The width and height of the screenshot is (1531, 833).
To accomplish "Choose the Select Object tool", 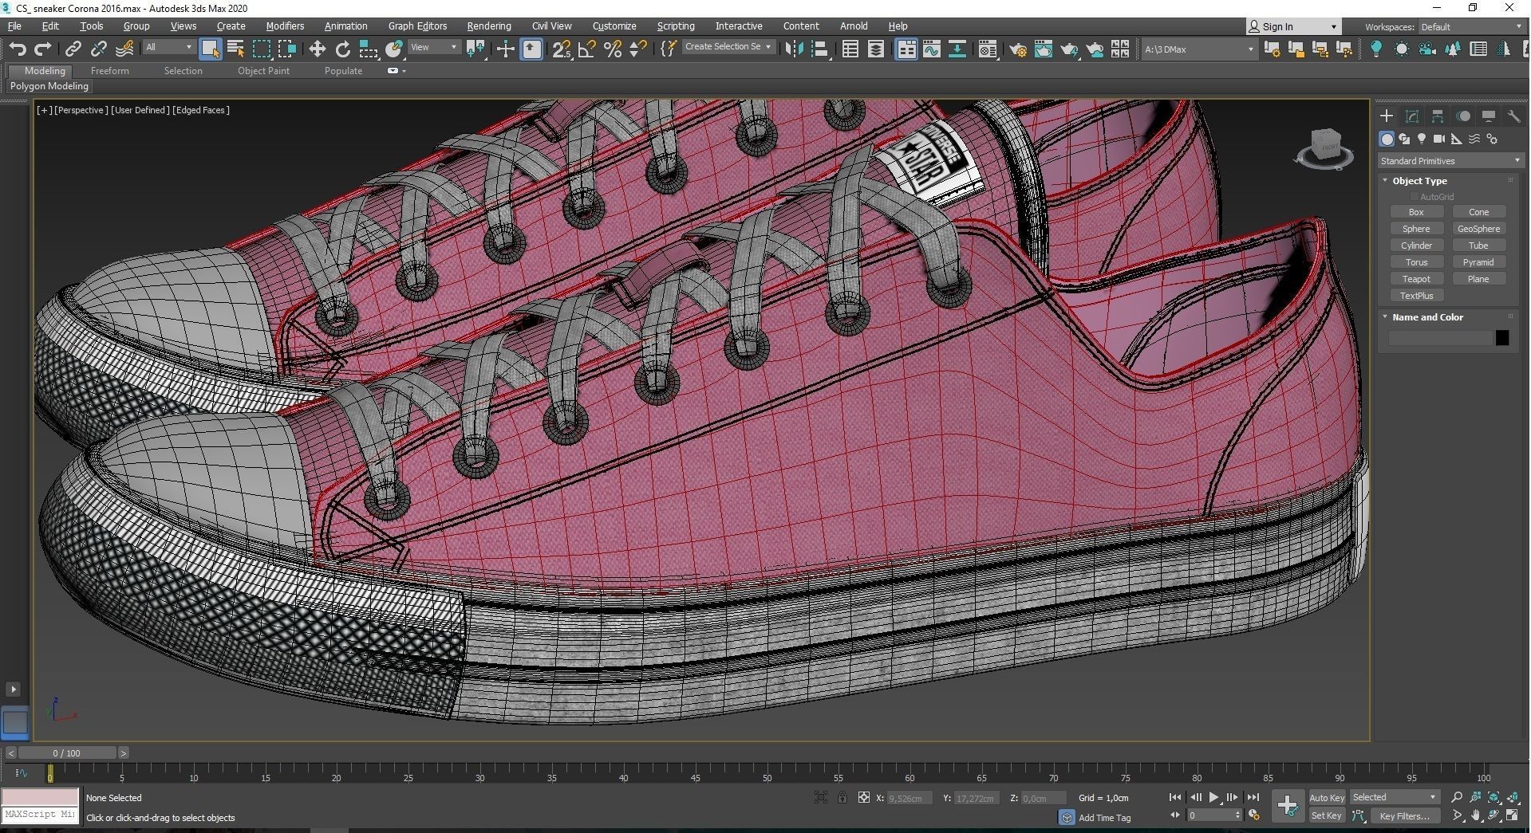I will point(210,49).
